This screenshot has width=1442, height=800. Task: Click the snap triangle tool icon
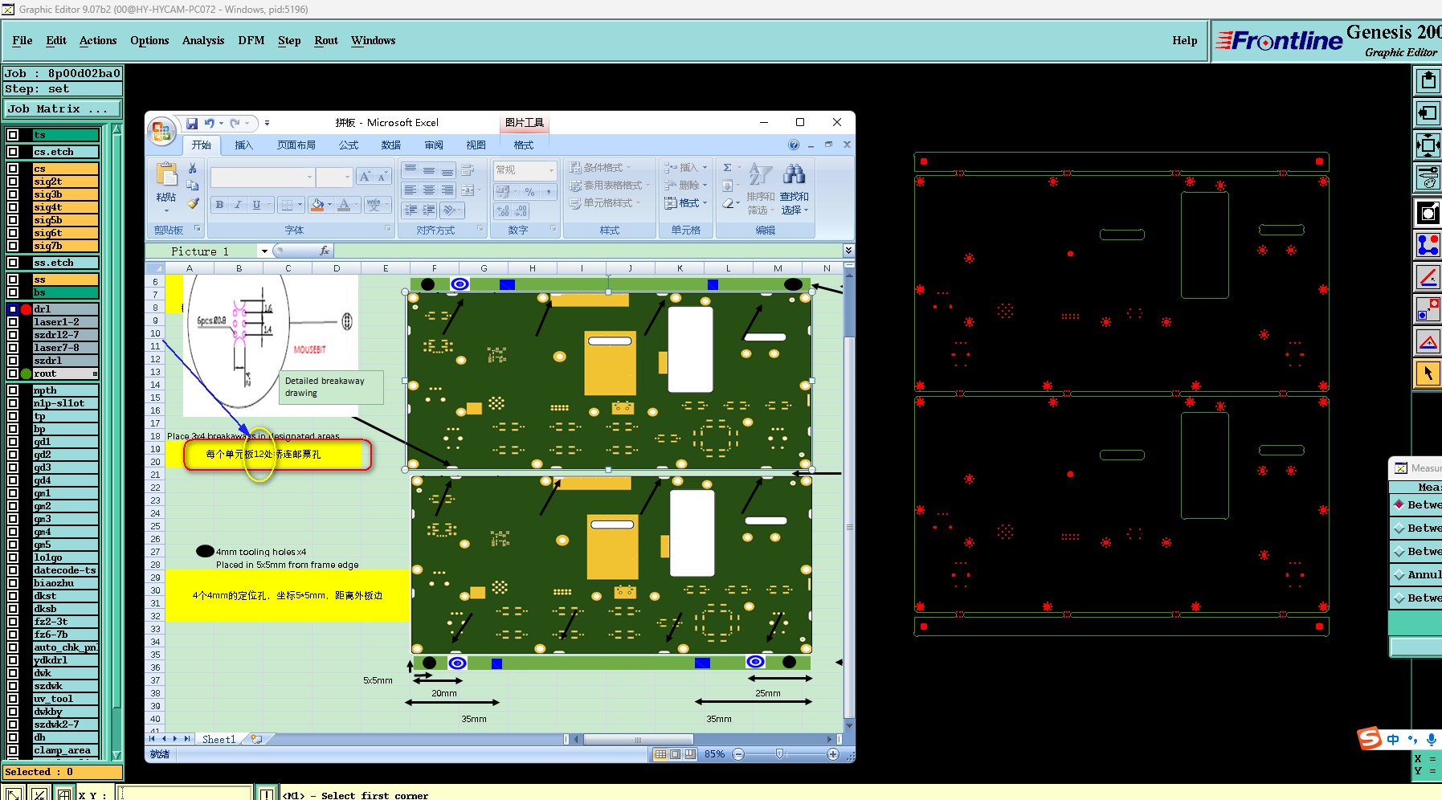pos(1428,342)
